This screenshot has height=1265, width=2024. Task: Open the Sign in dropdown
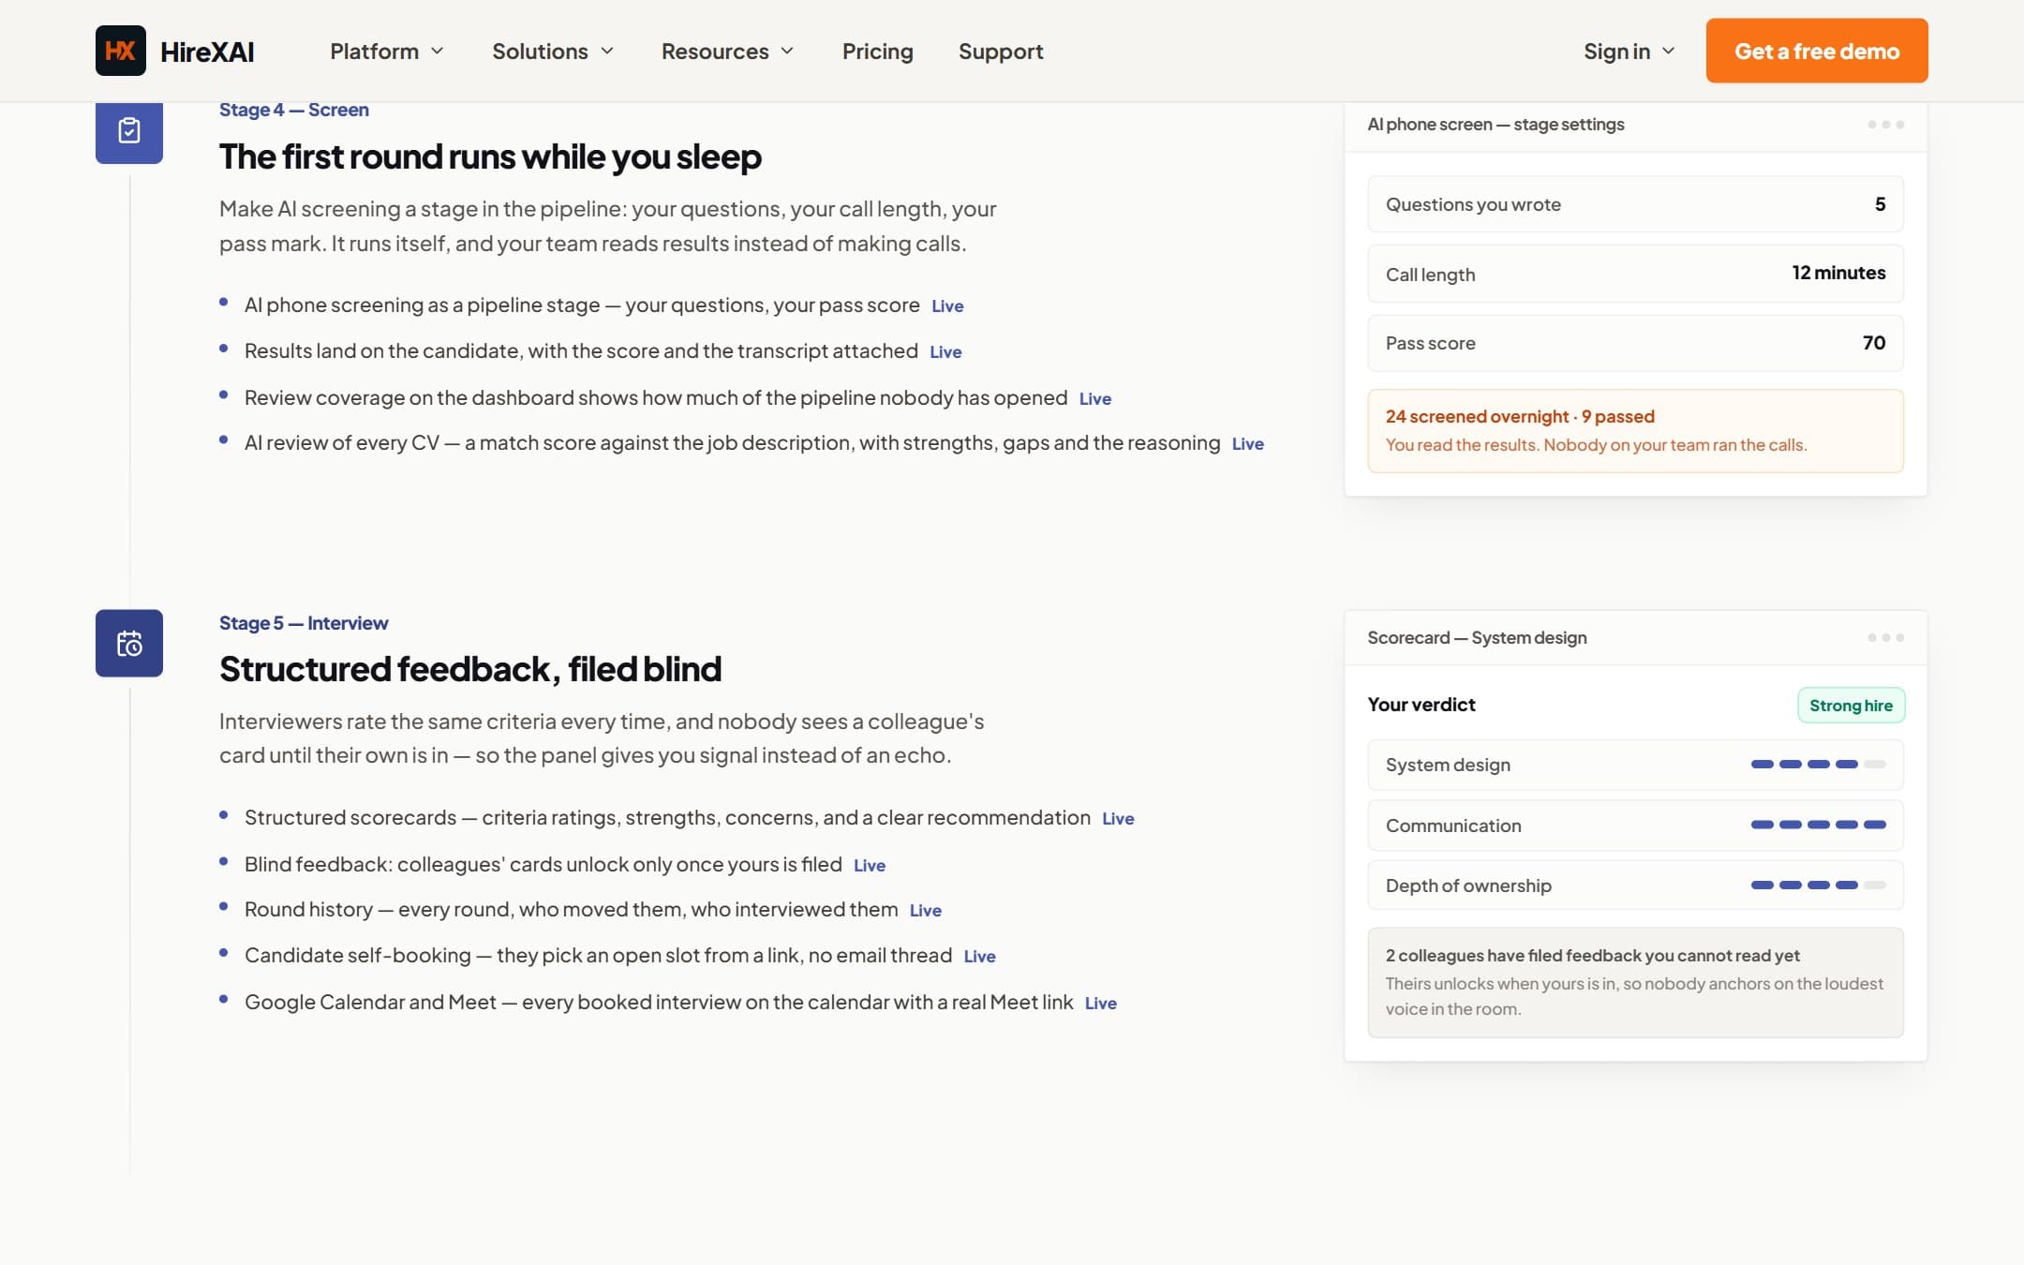pyautogui.click(x=1629, y=52)
